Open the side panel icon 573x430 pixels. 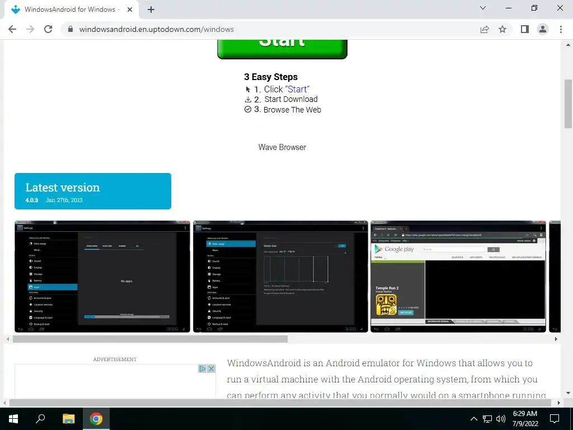[x=525, y=29]
